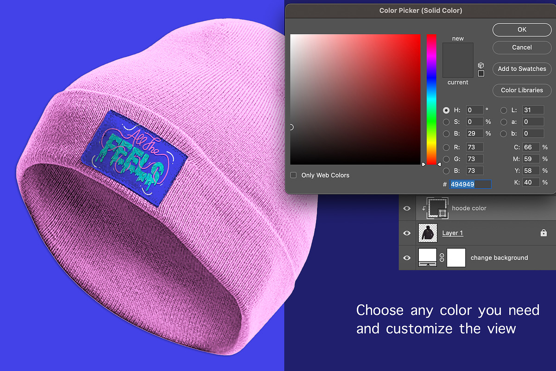
Task: Click the vertical rainbow hue slider
Action: pyautogui.click(x=431, y=99)
